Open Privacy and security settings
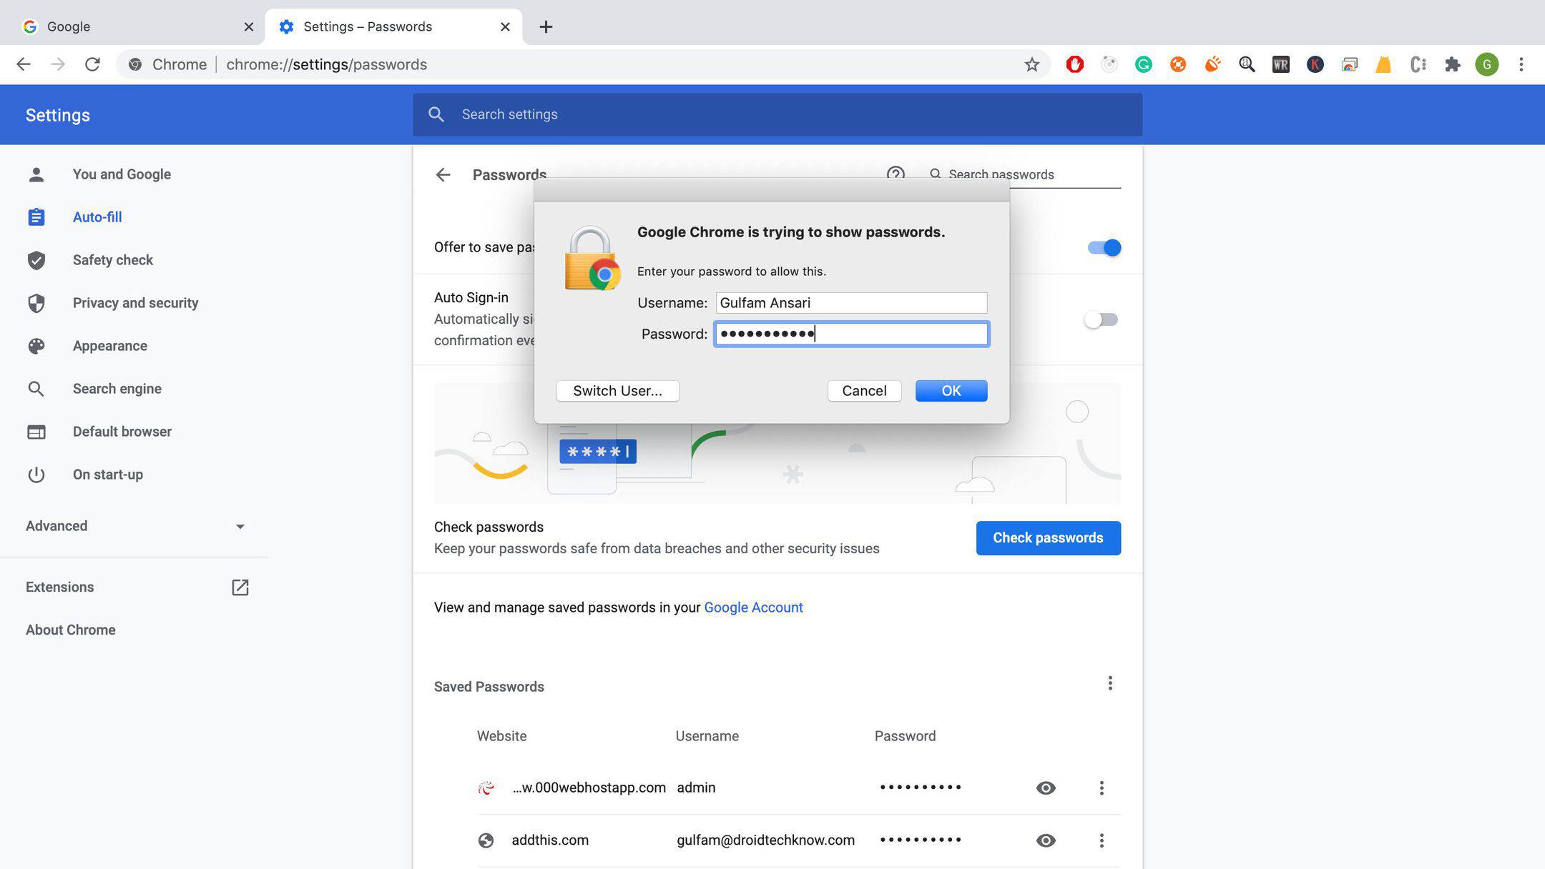This screenshot has width=1545, height=869. point(135,303)
